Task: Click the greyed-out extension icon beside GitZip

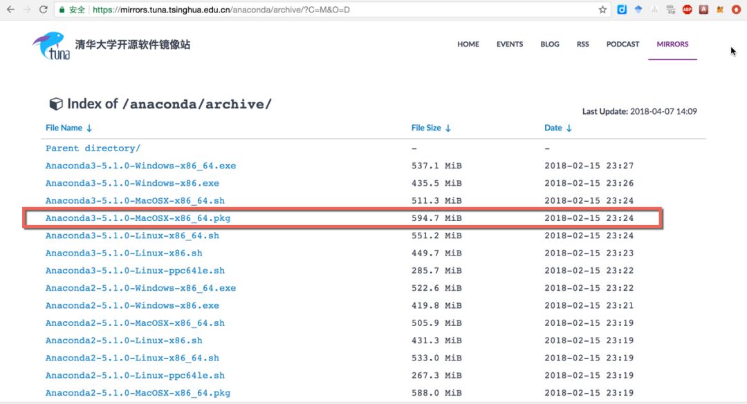Action: click(654, 10)
